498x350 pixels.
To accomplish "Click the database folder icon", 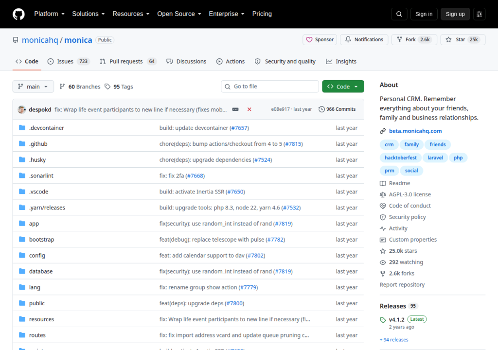I will point(22,271).
